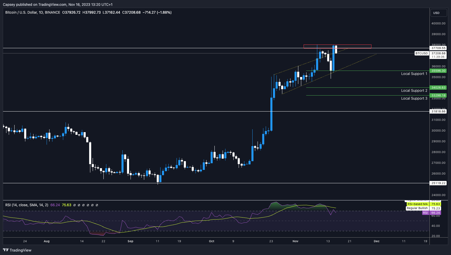The height and width of the screenshot is (255, 451).
Task: Click the −714.27 (−1.88%) change value
Action: (x=157, y=12)
